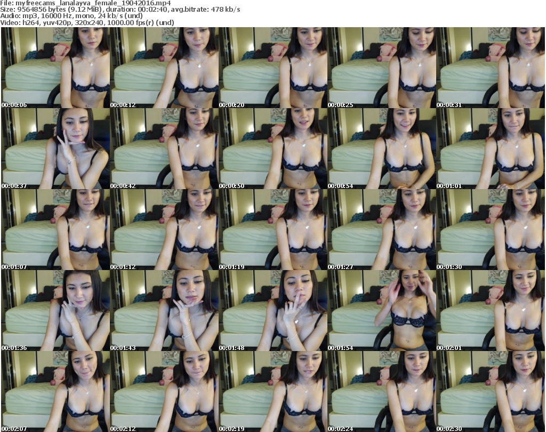Choose the thumbnail marked 00:01:30

click(491, 230)
